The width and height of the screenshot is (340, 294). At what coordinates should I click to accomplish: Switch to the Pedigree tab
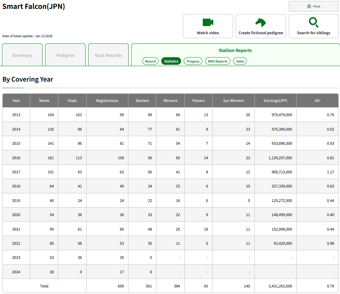point(65,55)
